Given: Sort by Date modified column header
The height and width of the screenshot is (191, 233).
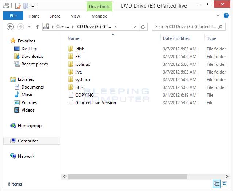Looking at the screenshot, I should tap(177, 38).
